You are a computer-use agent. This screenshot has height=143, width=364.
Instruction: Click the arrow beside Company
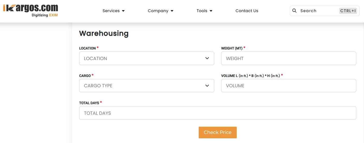(x=172, y=11)
